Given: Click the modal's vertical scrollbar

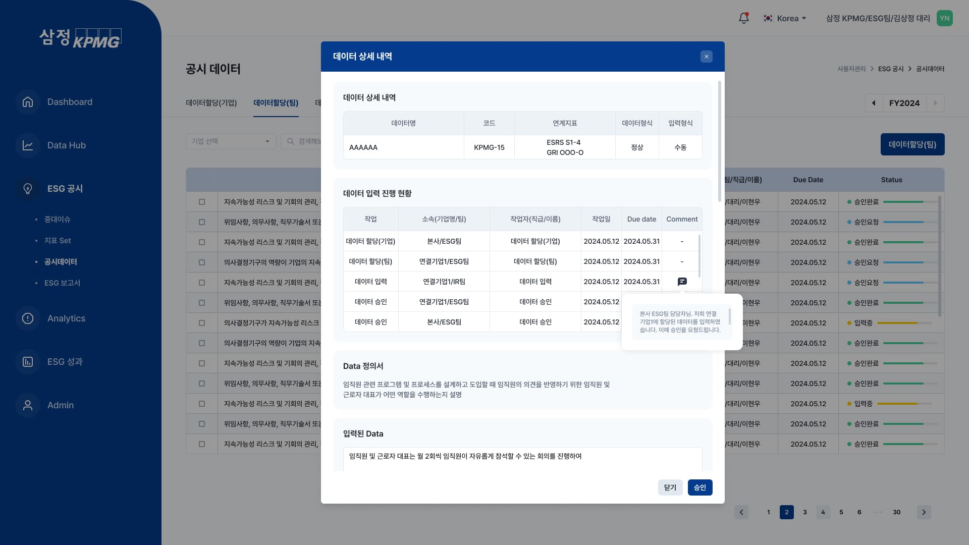Looking at the screenshot, I should (720, 141).
